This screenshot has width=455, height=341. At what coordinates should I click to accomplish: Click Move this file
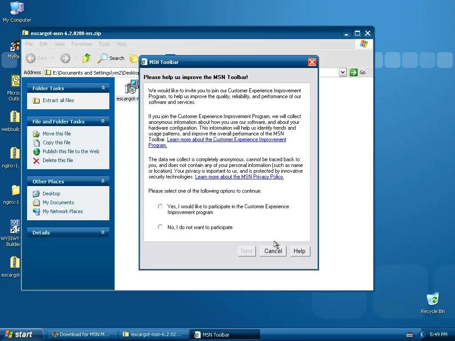(56, 134)
